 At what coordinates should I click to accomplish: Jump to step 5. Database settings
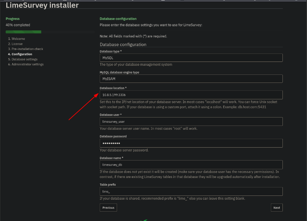pyautogui.click(x=23, y=59)
